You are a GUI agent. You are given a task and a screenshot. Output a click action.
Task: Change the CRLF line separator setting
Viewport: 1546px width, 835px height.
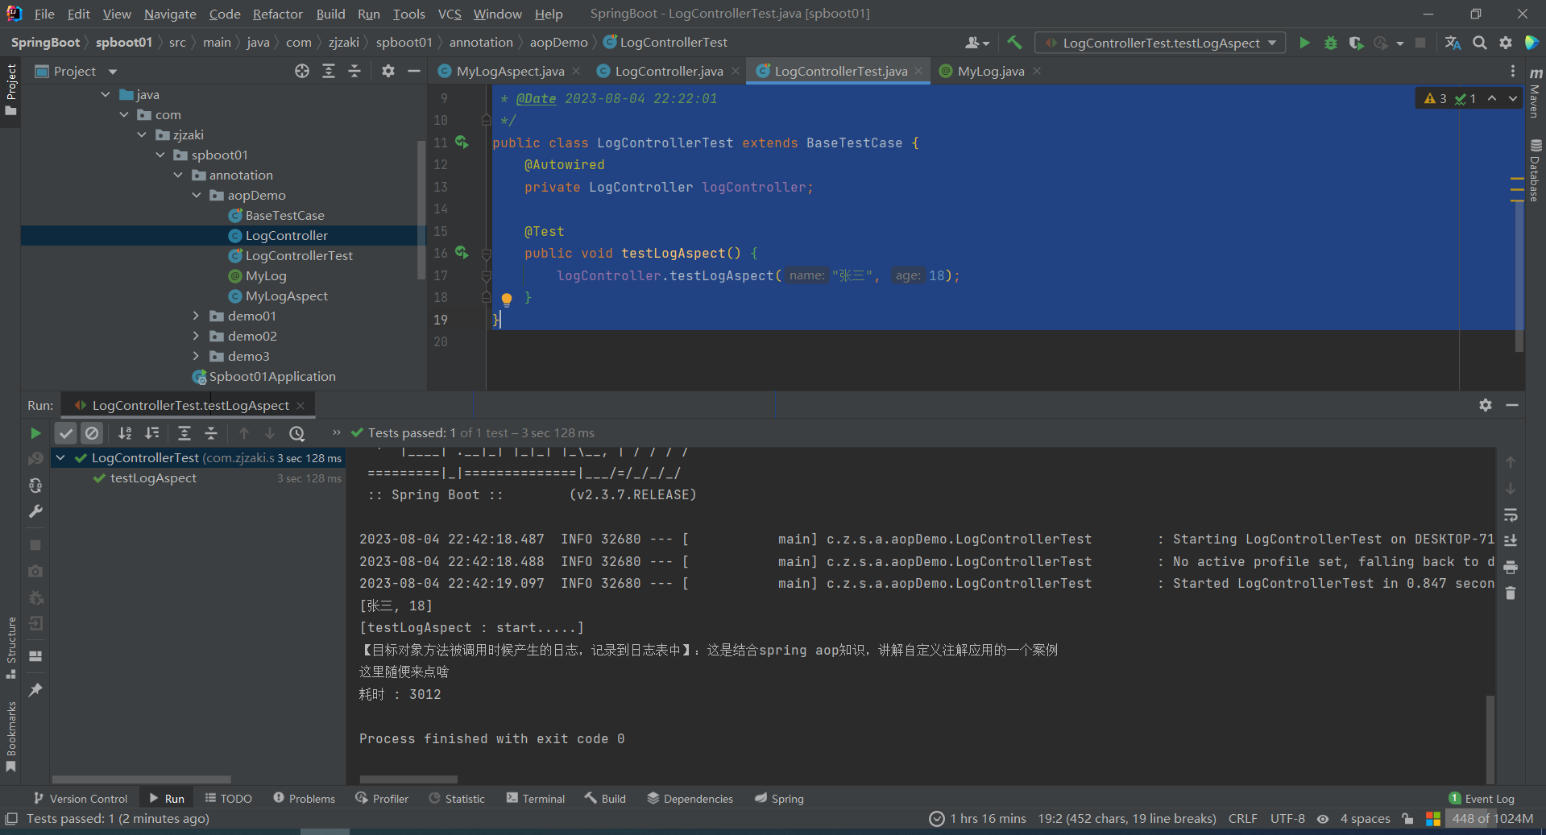click(x=1242, y=819)
